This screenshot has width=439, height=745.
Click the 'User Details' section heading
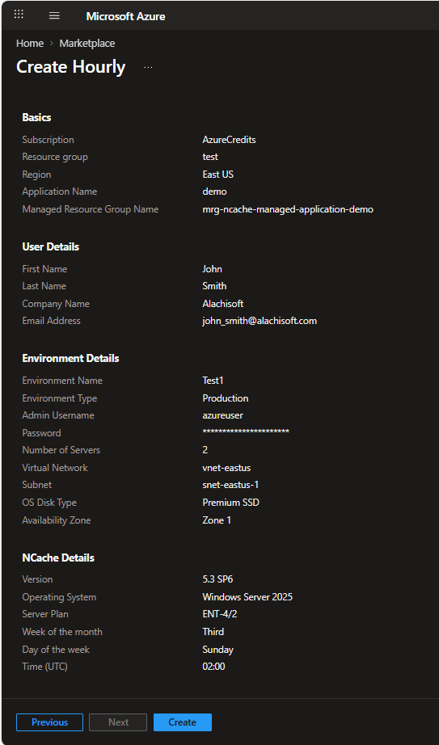[x=50, y=246]
